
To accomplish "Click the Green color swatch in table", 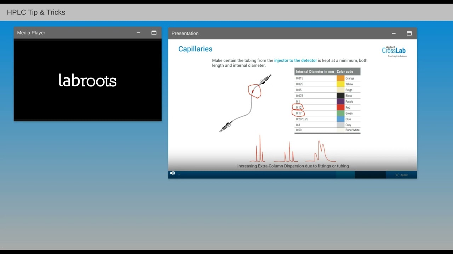I will pyautogui.click(x=340, y=113).
